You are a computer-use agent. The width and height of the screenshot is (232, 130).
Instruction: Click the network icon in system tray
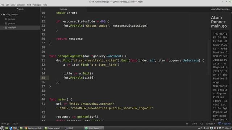point(223,128)
